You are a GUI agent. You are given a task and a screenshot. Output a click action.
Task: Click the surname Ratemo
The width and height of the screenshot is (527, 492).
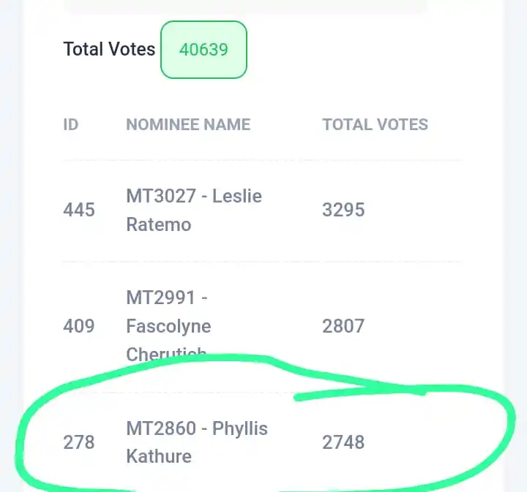coord(159,224)
